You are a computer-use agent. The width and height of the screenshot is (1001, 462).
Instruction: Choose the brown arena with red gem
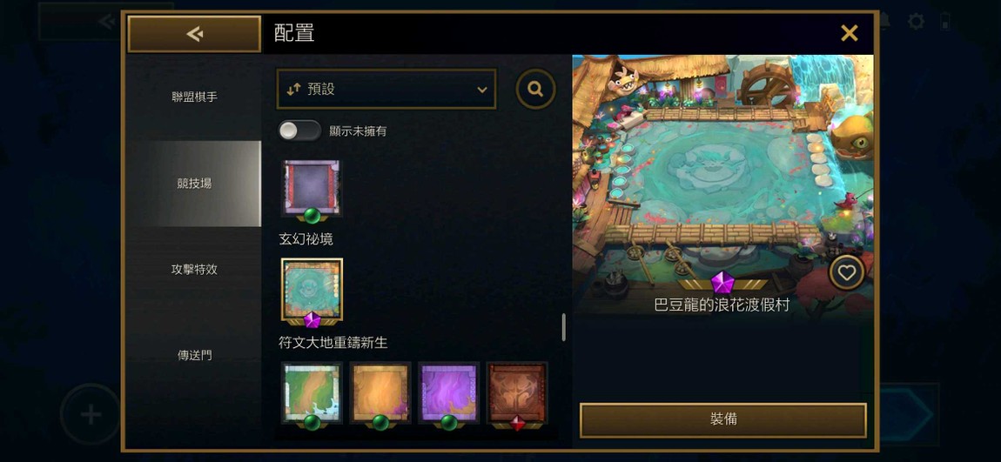click(x=517, y=394)
